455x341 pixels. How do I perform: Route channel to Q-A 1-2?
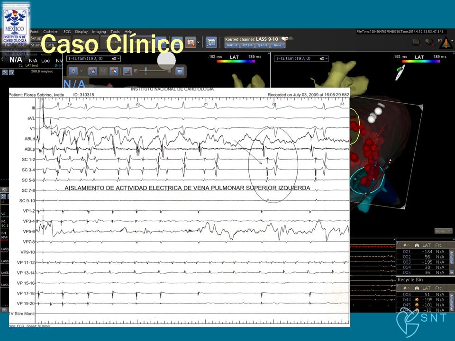(x=262, y=45)
